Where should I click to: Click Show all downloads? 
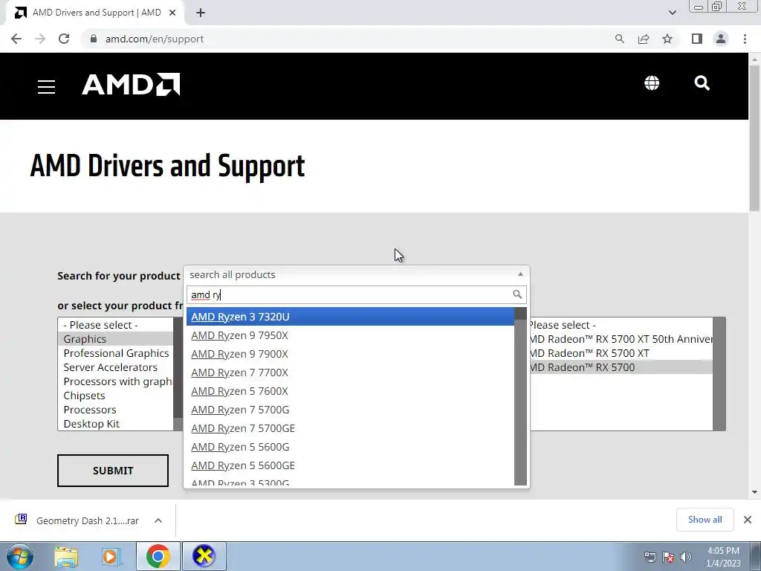(705, 520)
